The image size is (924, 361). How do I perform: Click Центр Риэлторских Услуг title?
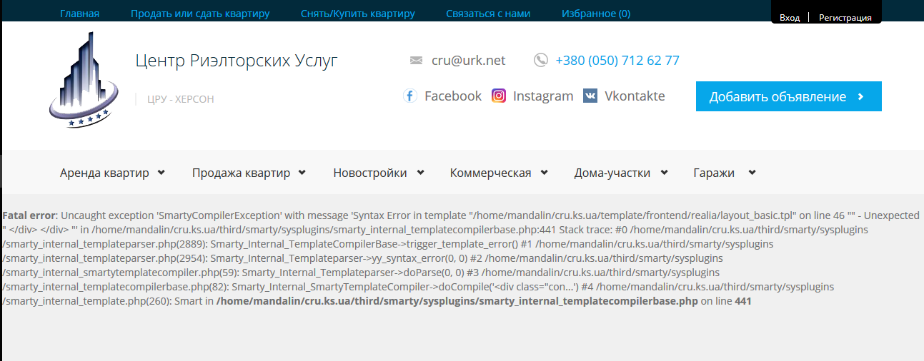tap(237, 61)
